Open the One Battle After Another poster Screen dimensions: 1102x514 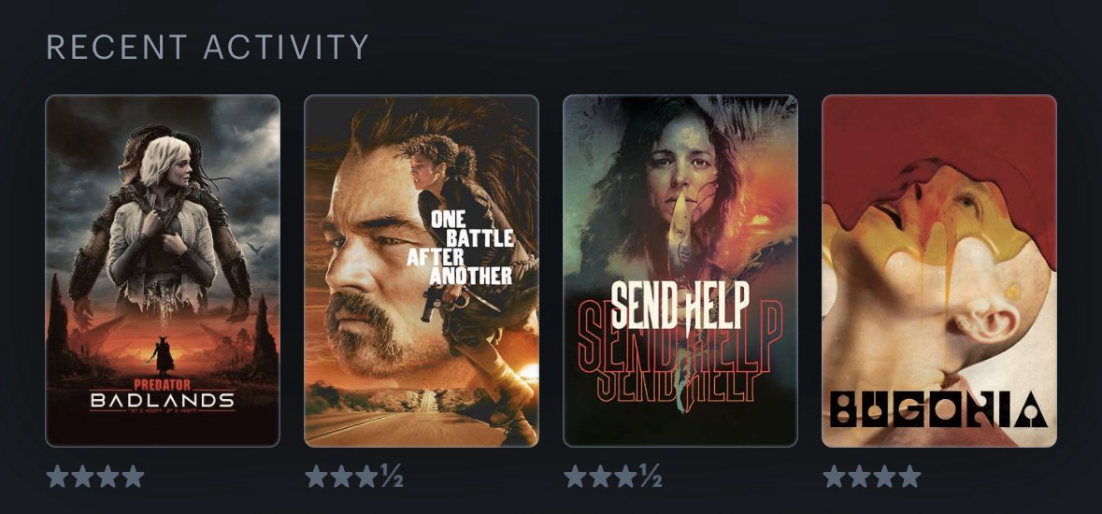coord(421,271)
